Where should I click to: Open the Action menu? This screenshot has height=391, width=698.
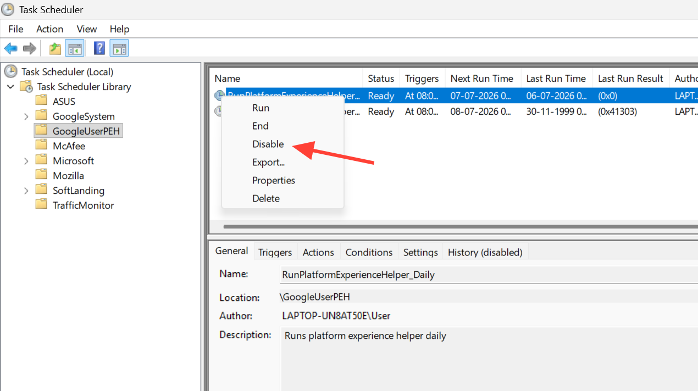coord(49,29)
